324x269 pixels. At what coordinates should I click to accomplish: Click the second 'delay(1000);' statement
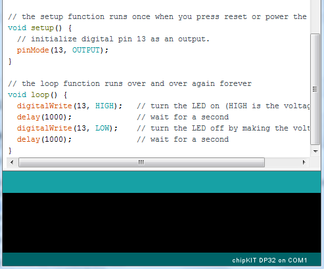pyautogui.click(x=44, y=140)
